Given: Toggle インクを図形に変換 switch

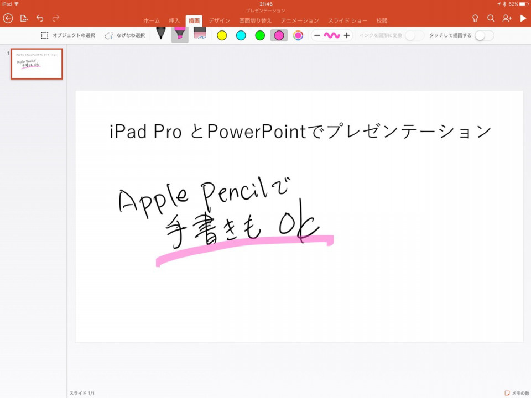Looking at the screenshot, I should click(414, 35).
